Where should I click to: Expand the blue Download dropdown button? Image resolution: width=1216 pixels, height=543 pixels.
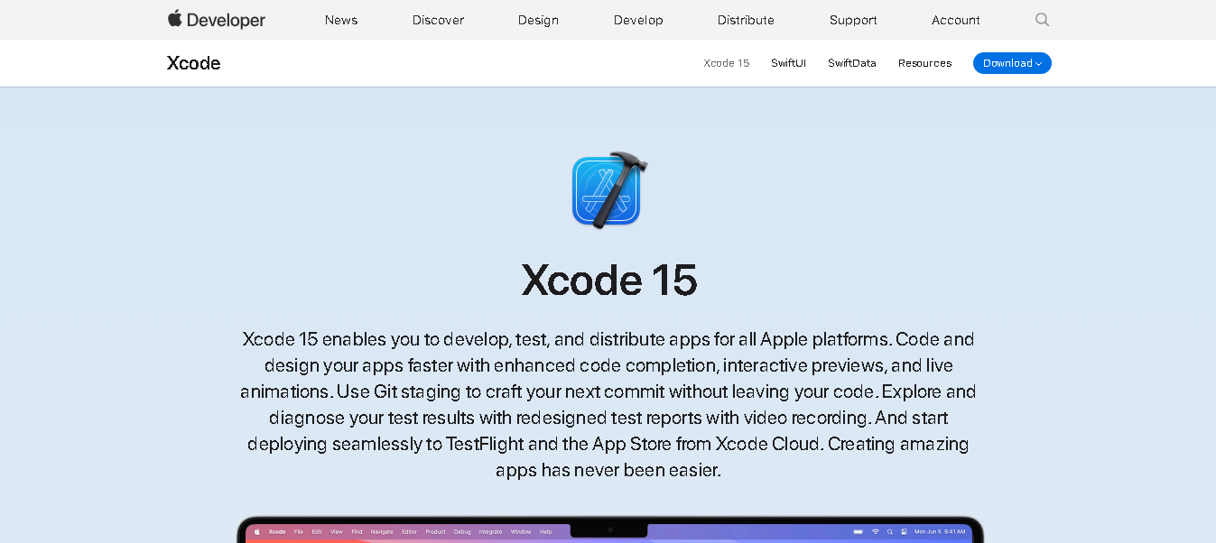pos(1012,63)
